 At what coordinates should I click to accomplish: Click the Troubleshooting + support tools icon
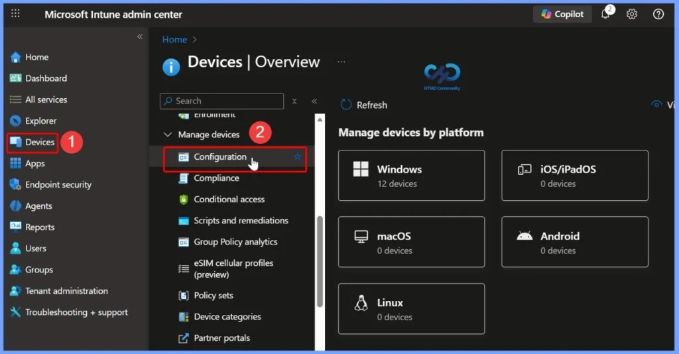(x=16, y=312)
